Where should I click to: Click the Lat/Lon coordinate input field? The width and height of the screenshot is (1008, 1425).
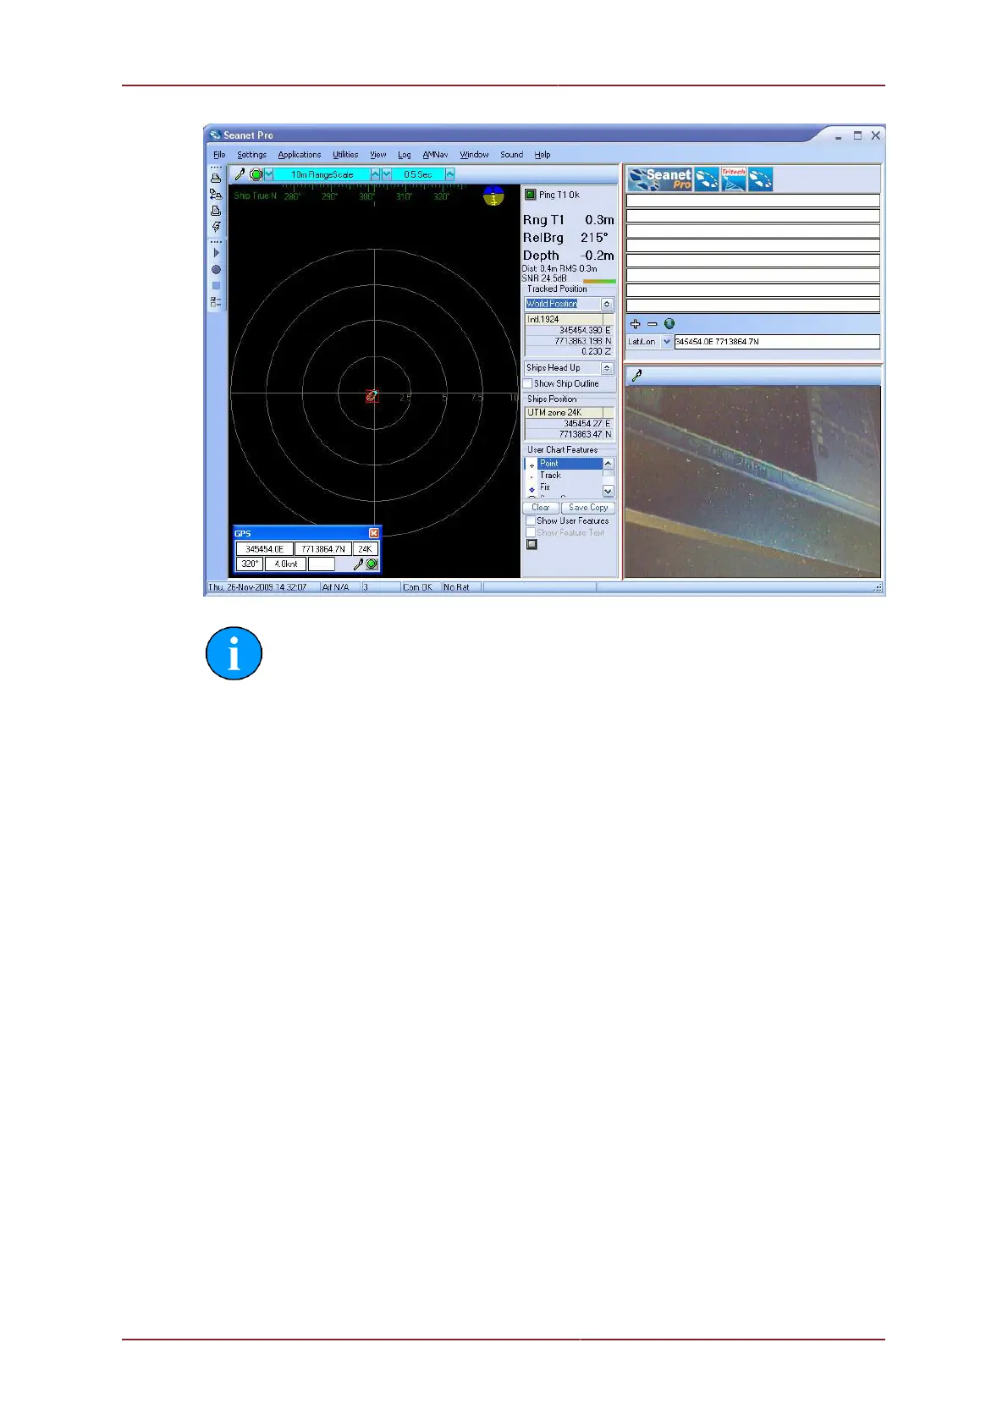click(x=777, y=342)
